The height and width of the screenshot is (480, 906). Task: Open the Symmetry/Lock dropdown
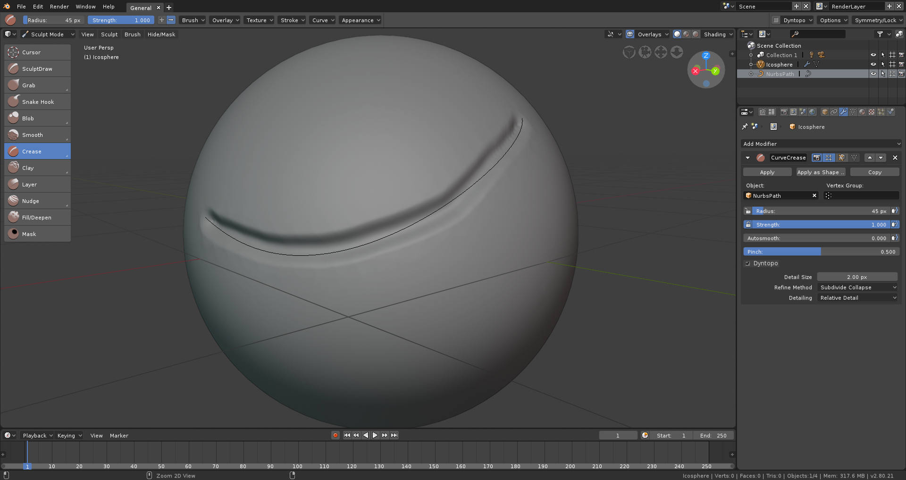[x=878, y=20]
